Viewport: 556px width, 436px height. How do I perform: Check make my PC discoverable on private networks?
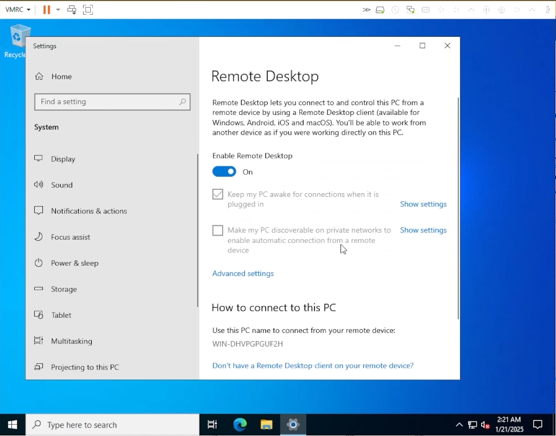(217, 230)
